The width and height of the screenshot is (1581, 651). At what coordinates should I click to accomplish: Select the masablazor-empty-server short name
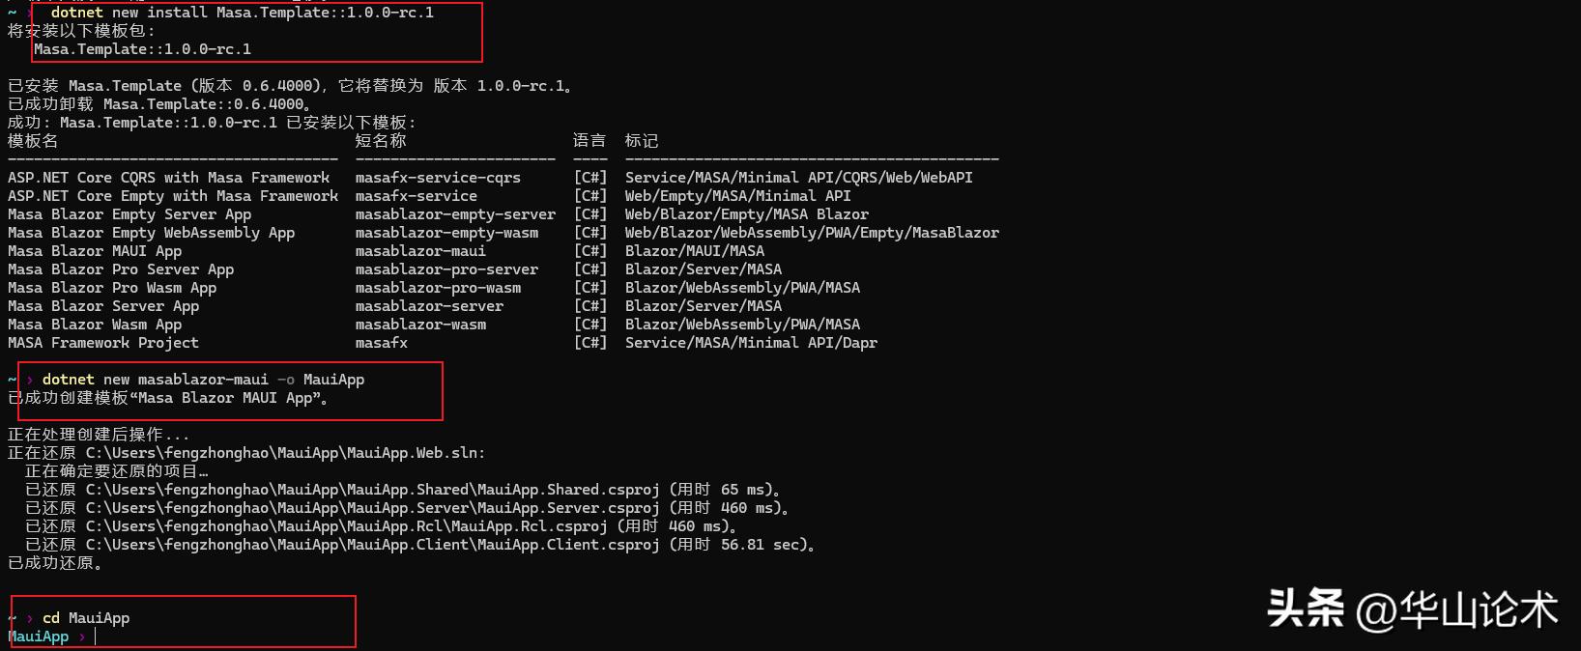click(454, 214)
